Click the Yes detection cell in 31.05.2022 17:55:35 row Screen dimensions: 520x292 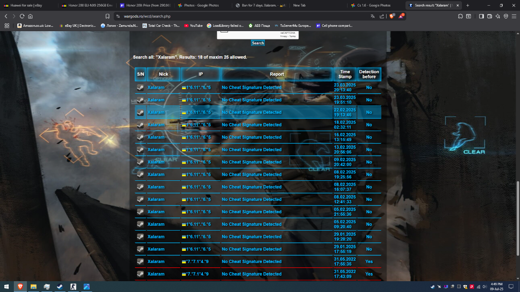coord(369,262)
